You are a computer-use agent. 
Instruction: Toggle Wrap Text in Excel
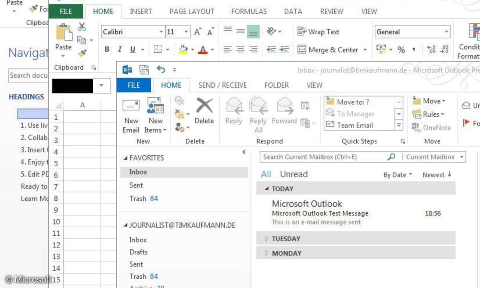point(318,32)
